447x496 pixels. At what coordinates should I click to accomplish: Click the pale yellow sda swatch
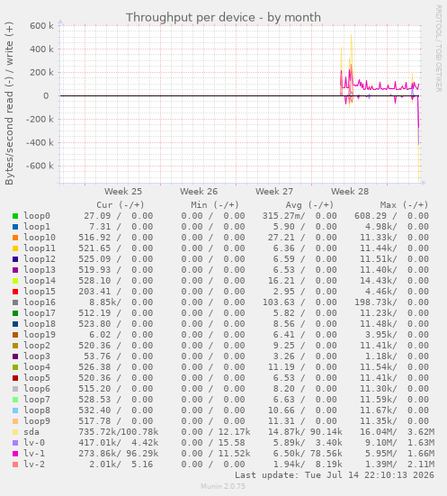click(15, 432)
